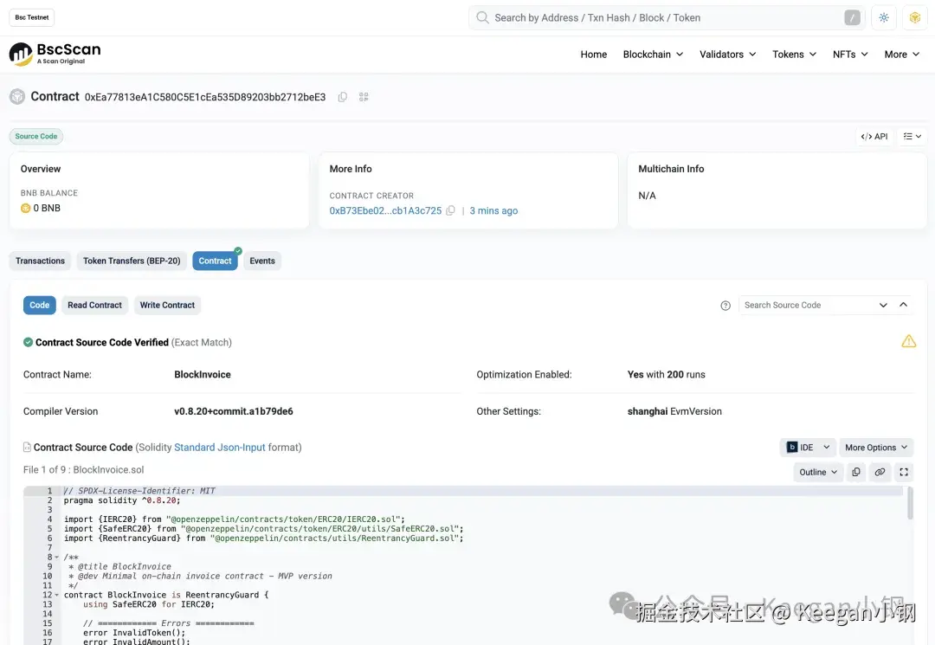935x645 pixels.
Task: Click the source code editor scrollbar
Action: pos(909,503)
